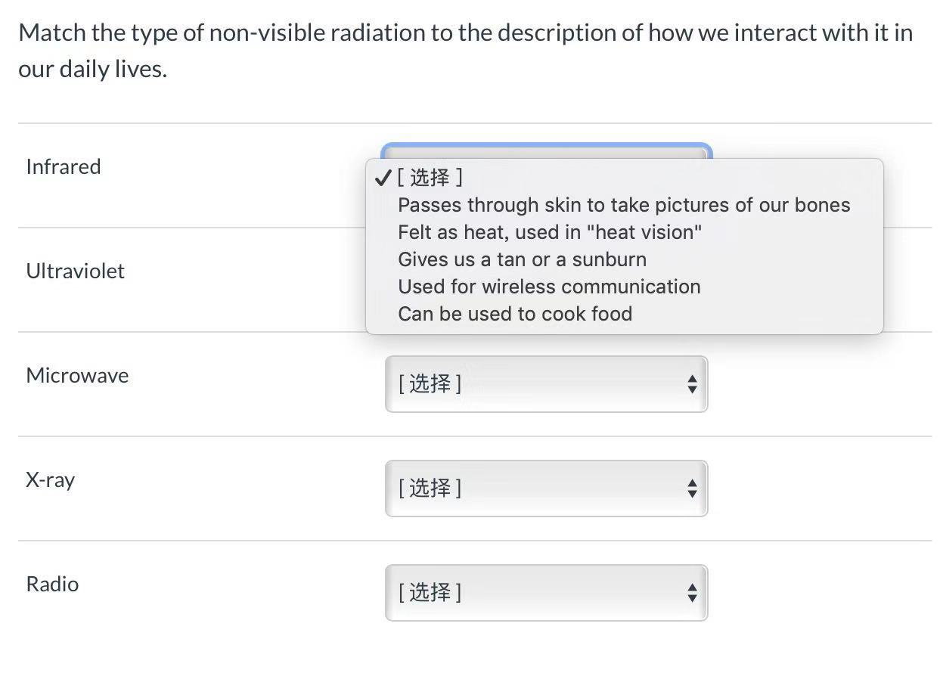Select the checked [选择] placeholder option
The height and width of the screenshot is (673, 940).
click(430, 178)
